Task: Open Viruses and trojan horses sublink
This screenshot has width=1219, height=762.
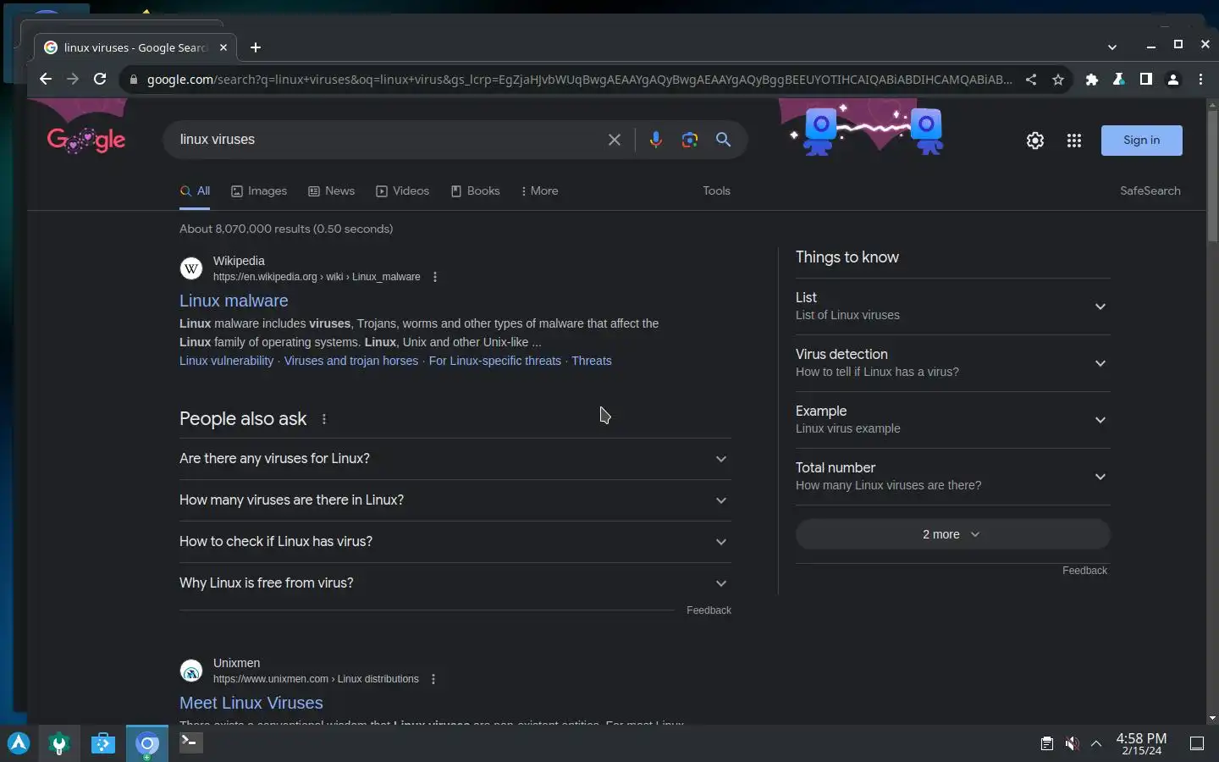Action: point(351,361)
